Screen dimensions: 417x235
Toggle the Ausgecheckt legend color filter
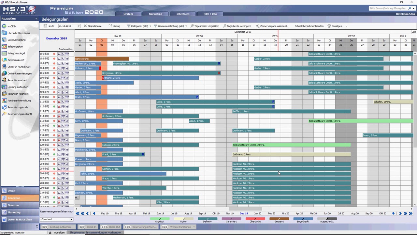pyautogui.click(x=327, y=219)
